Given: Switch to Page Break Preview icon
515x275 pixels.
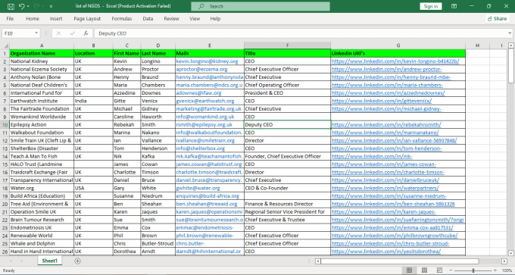Looking at the screenshot, I should click(x=439, y=270).
